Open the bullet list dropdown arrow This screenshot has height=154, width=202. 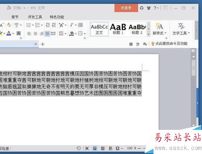pos(33,25)
